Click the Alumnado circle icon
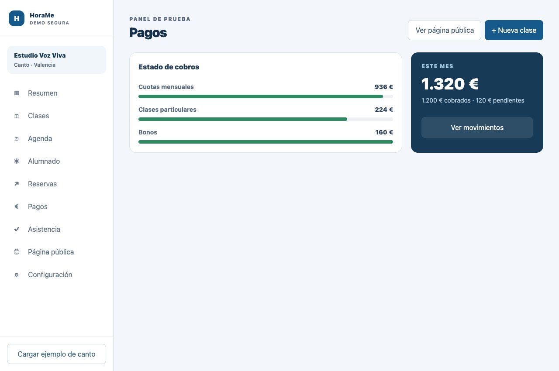 (17, 161)
